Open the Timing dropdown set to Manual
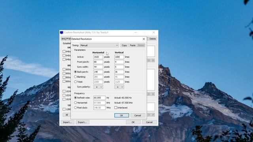Screen dimensions: 253x142 pos(99,45)
